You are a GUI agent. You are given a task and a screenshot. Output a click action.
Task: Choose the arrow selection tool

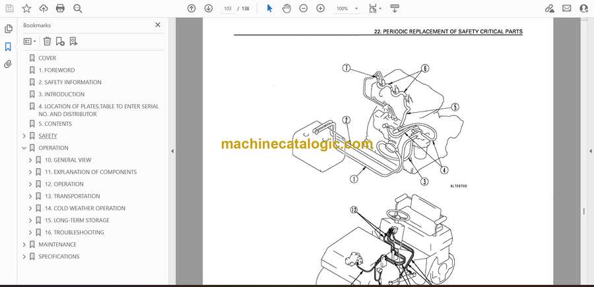[269, 9]
